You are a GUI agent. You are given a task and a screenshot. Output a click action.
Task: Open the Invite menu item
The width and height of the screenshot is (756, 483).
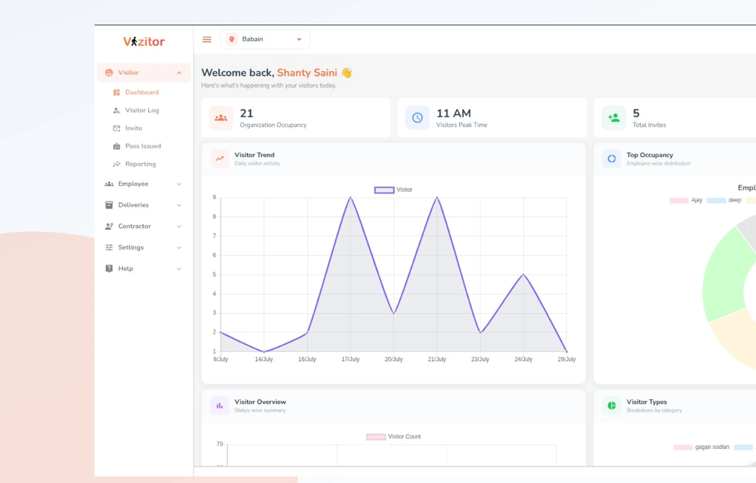[x=134, y=128]
